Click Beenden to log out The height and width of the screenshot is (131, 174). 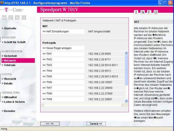pos(9,111)
